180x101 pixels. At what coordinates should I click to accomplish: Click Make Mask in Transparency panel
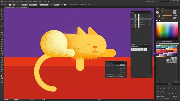(x=122, y=68)
